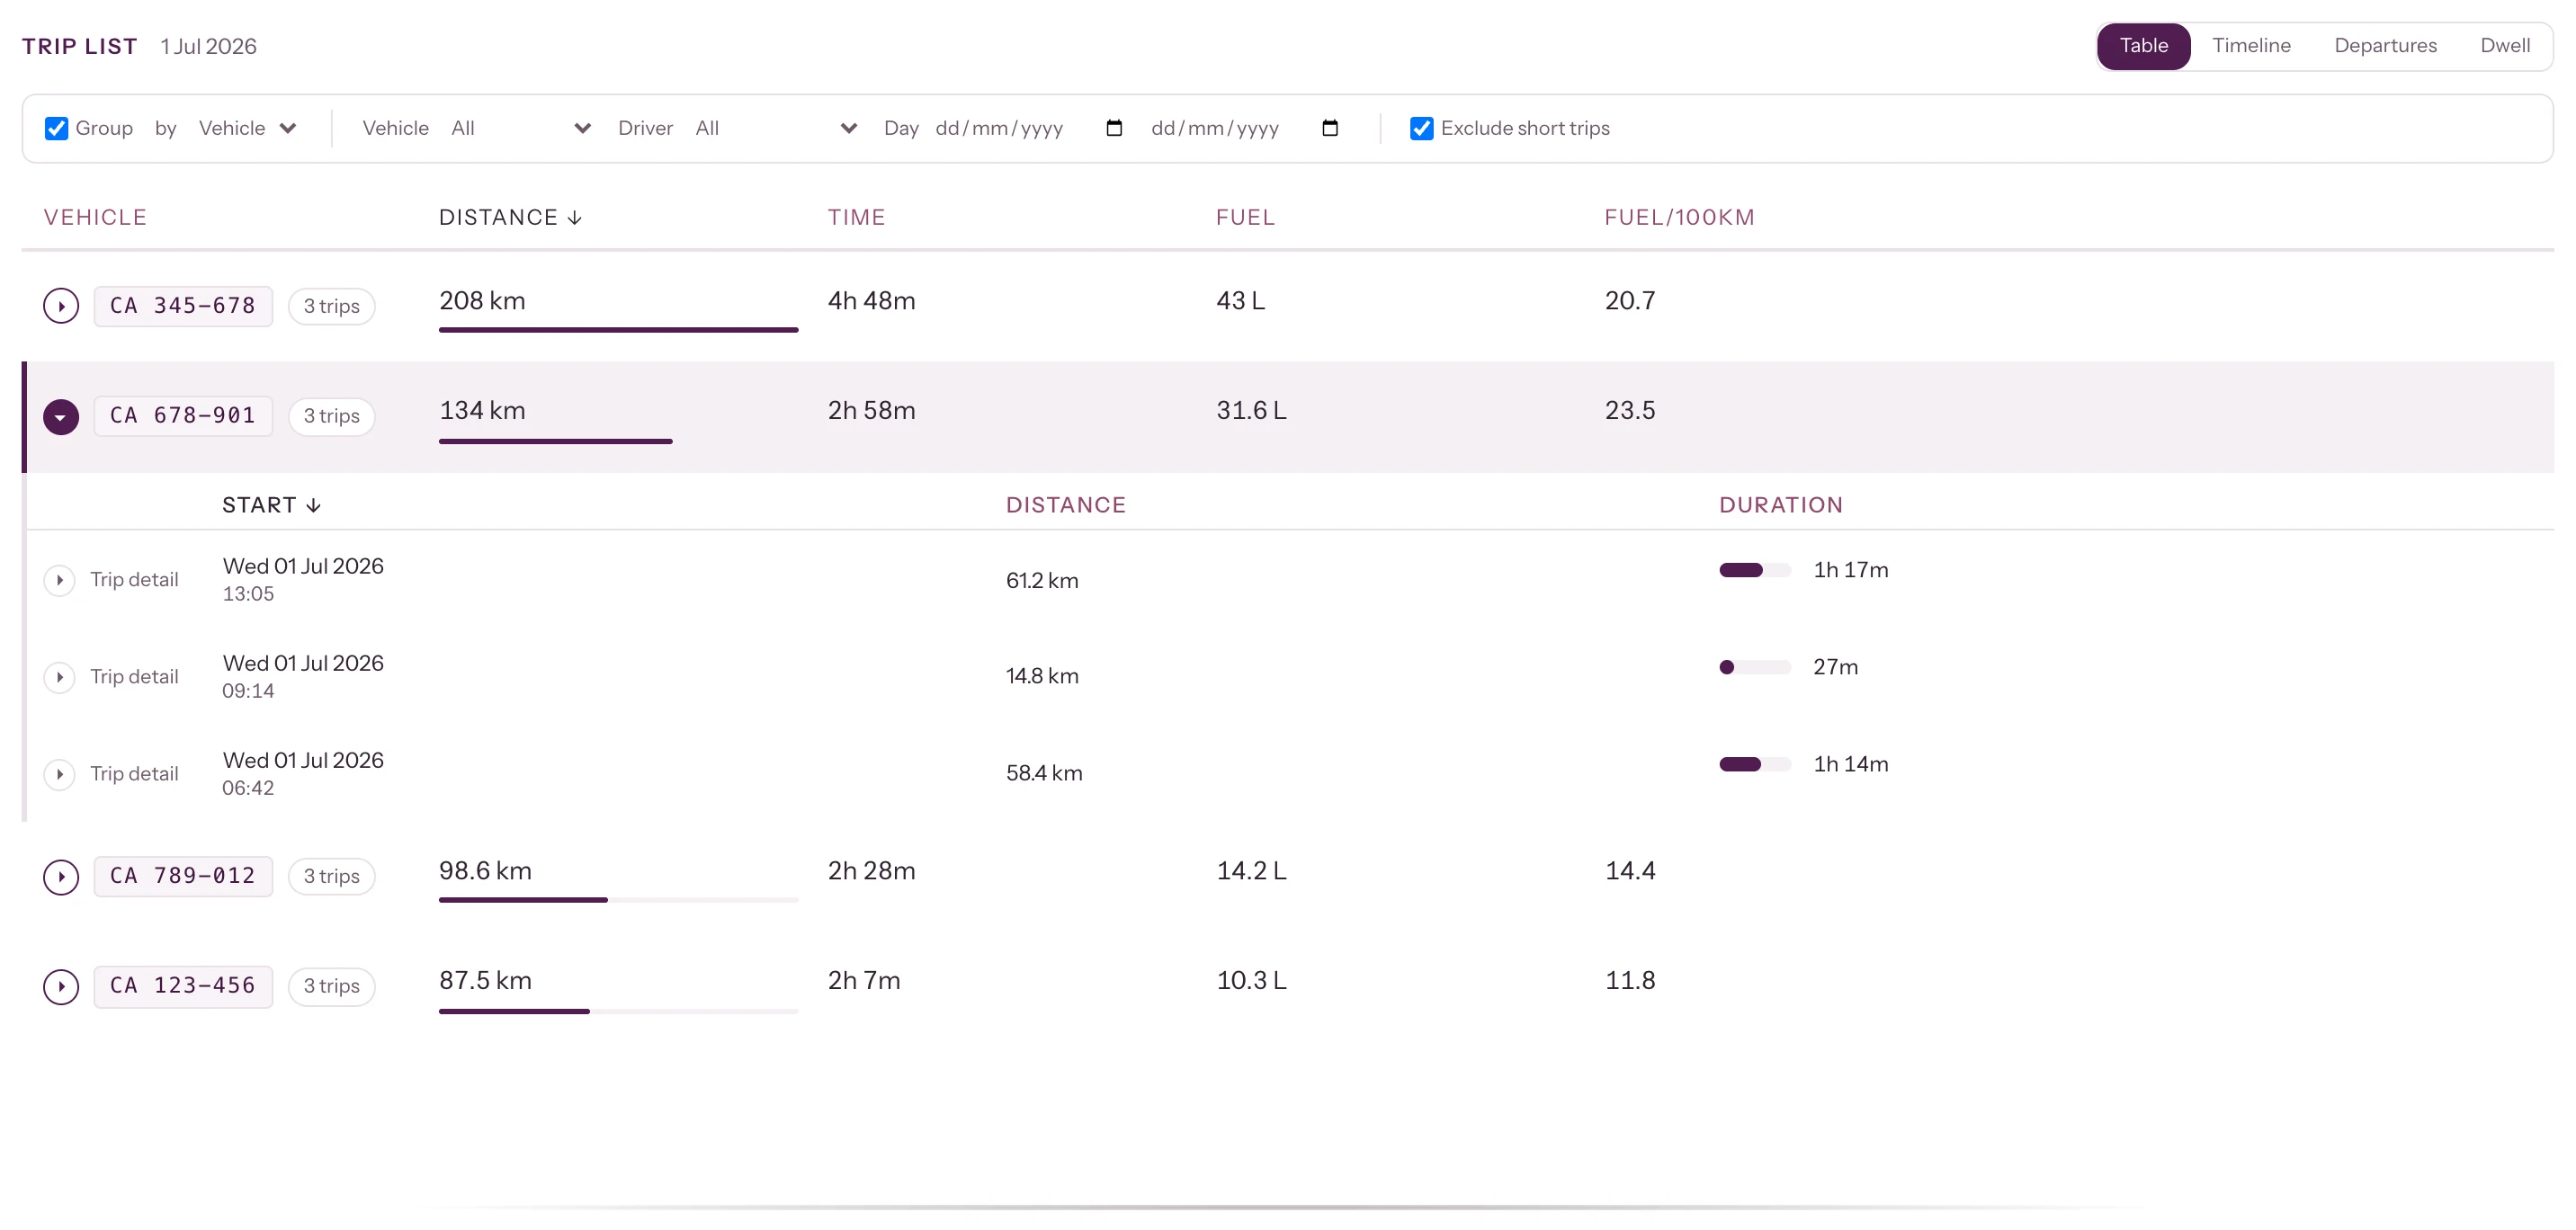
Task: Expand the CA 345-678 vehicle row
Action: [x=61, y=306]
